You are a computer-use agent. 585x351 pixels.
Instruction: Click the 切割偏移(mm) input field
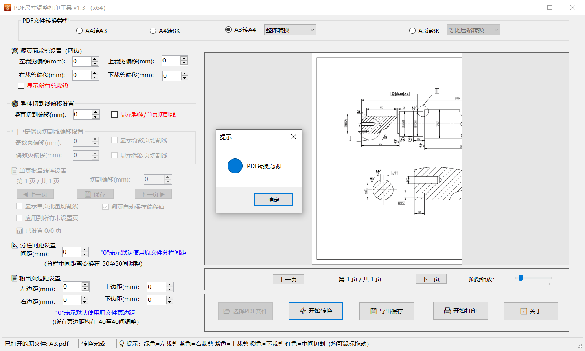click(x=154, y=179)
